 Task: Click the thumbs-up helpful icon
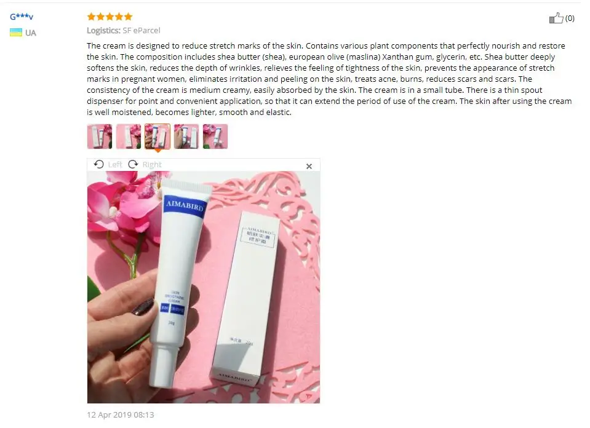(x=556, y=18)
